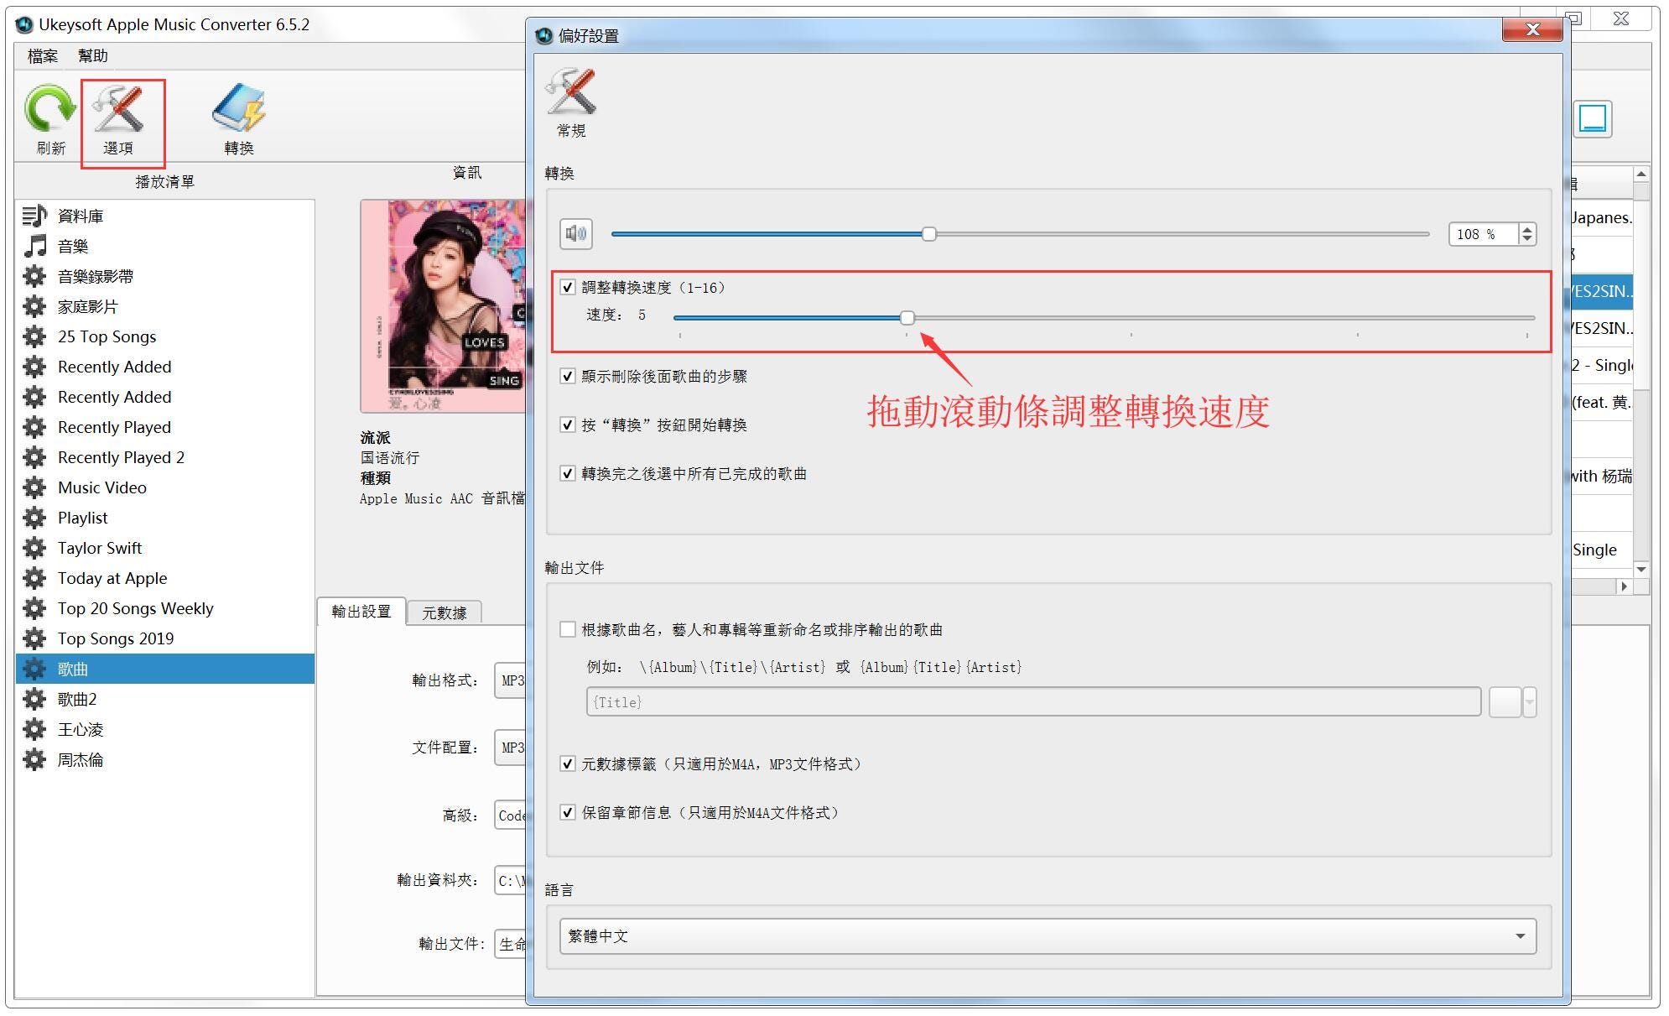Image resolution: width=1669 pixels, height=1016 pixels.
Task: Toggle 按"轉換"按鈕開始轉換 checkbox
Action: [x=568, y=425]
